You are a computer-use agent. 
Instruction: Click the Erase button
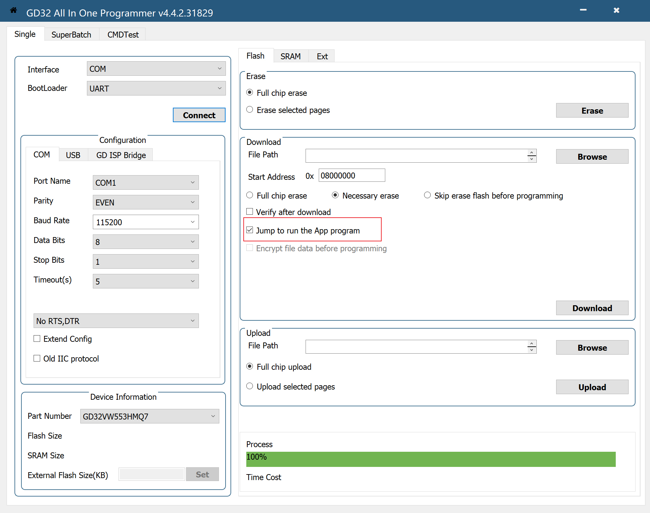pyautogui.click(x=592, y=110)
